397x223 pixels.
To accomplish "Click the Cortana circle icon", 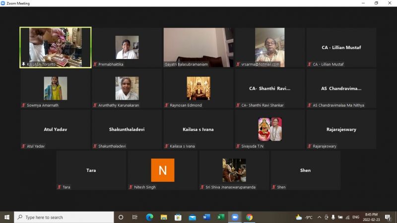I will 121,217.
